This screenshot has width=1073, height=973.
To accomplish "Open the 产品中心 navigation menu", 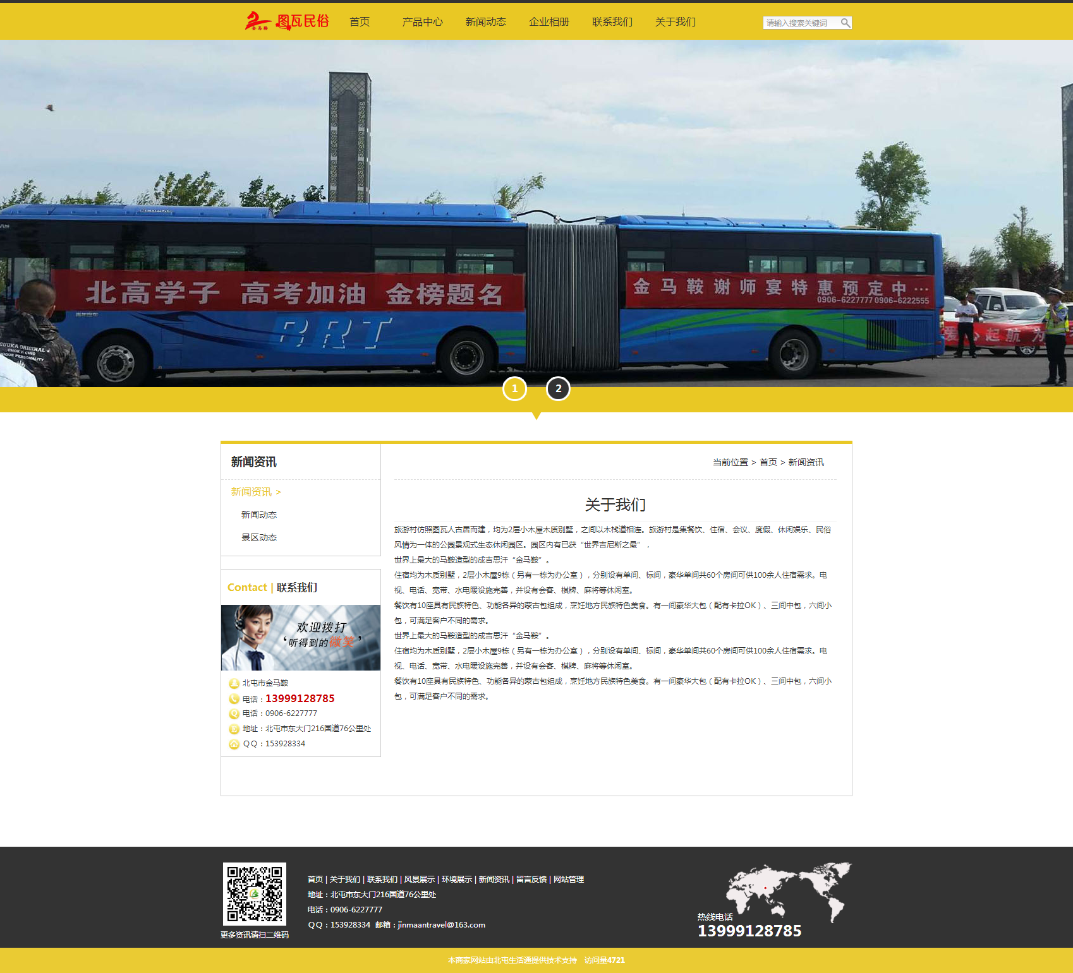I will tap(422, 22).
